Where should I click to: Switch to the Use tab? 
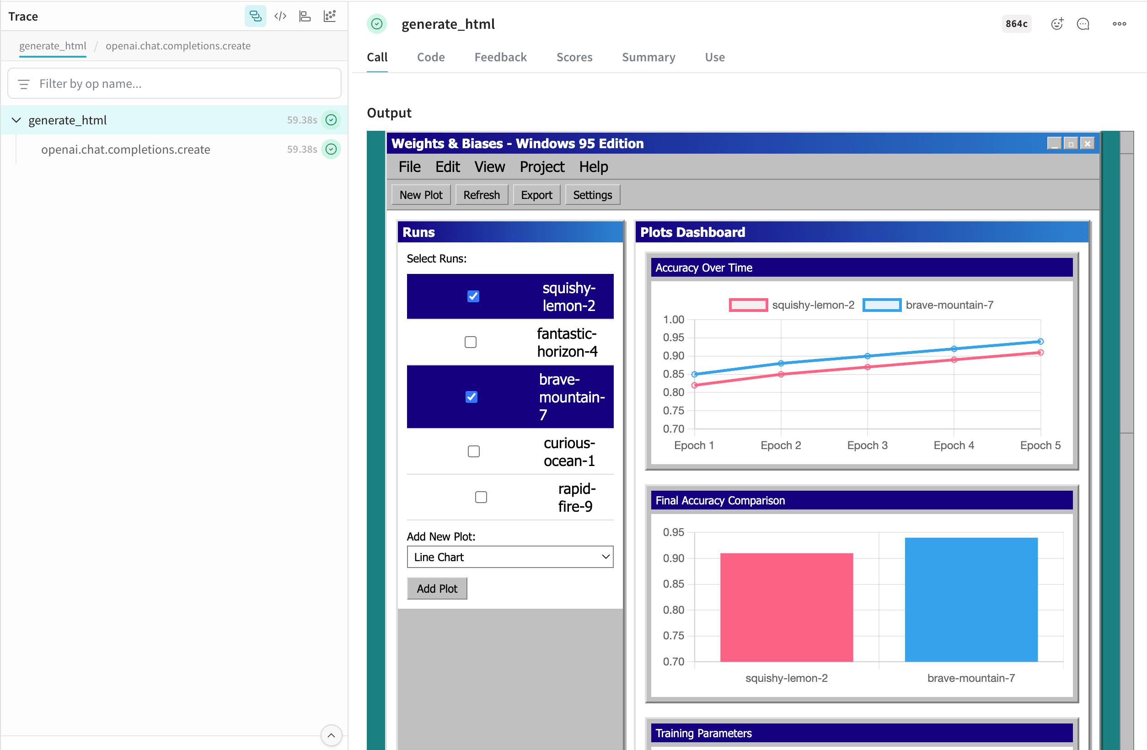pyautogui.click(x=714, y=57)
